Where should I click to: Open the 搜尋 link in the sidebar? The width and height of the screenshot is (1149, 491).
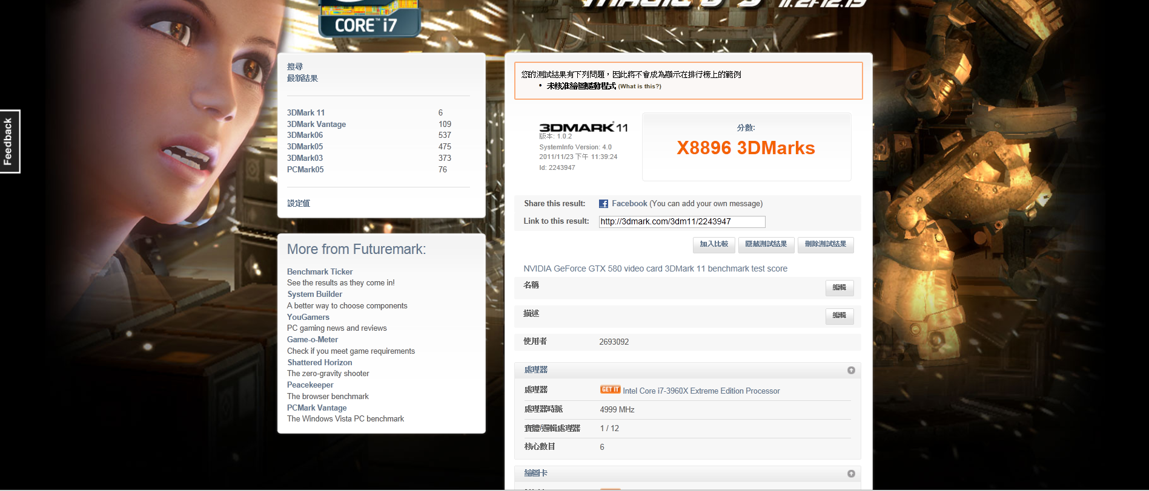point(295,67)
